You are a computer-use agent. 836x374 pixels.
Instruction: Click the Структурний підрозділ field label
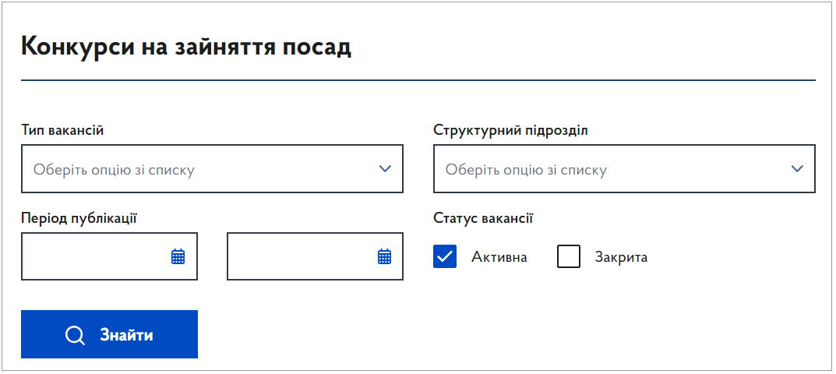click(x=510, y=130)
